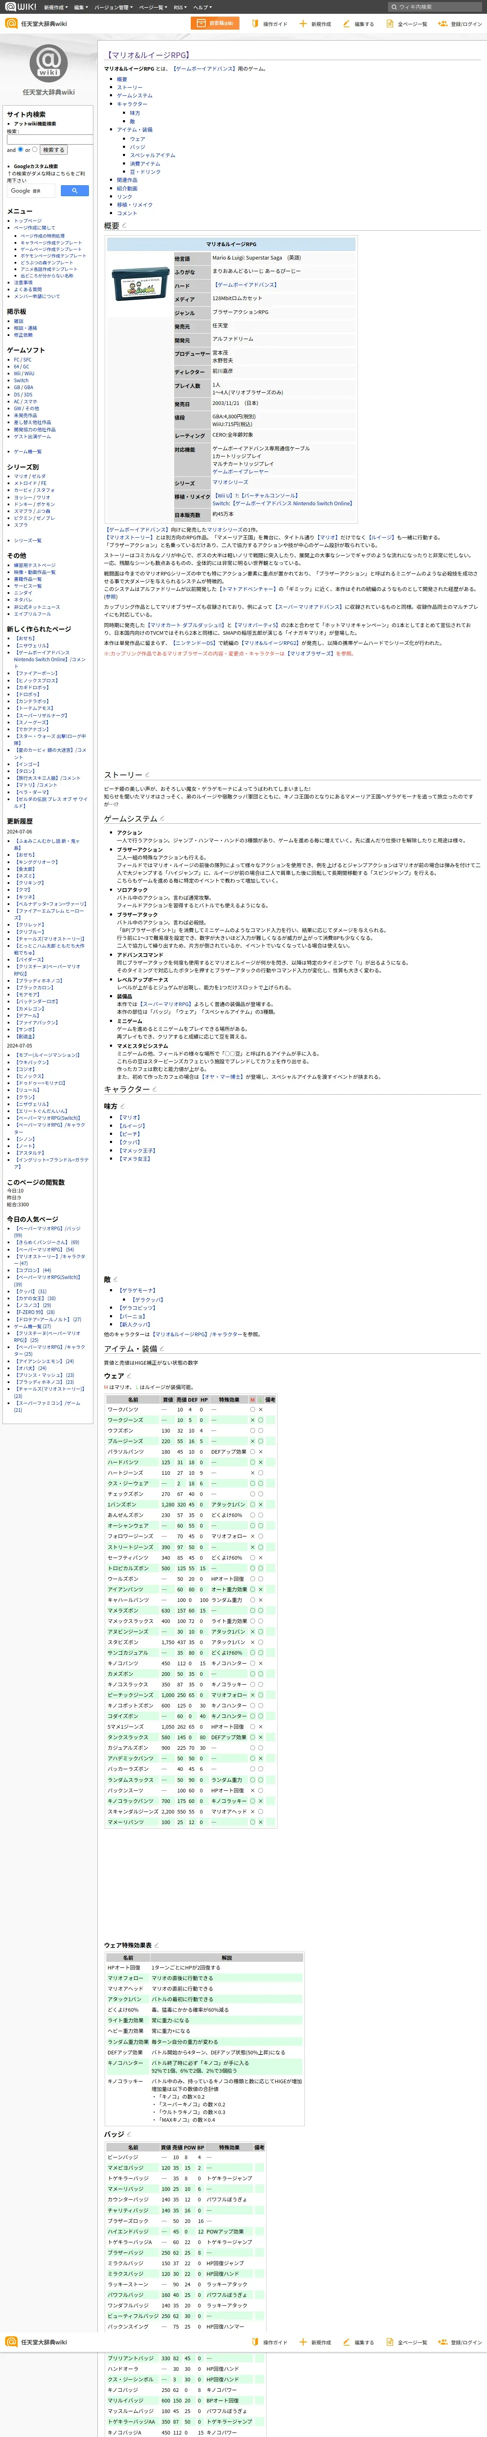Click the アットwiki機能検索 text input
This screenshot has height=2437, width=487.
point(49,139)
